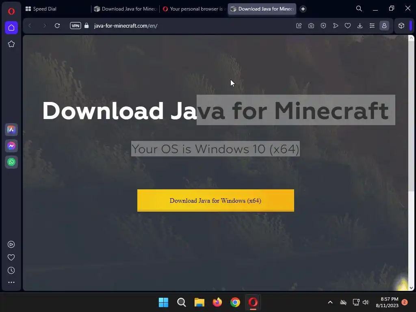Open Messenger in the sidebar
The width and height of the screenshot is (416, 312).
click(x=11, y=146)
